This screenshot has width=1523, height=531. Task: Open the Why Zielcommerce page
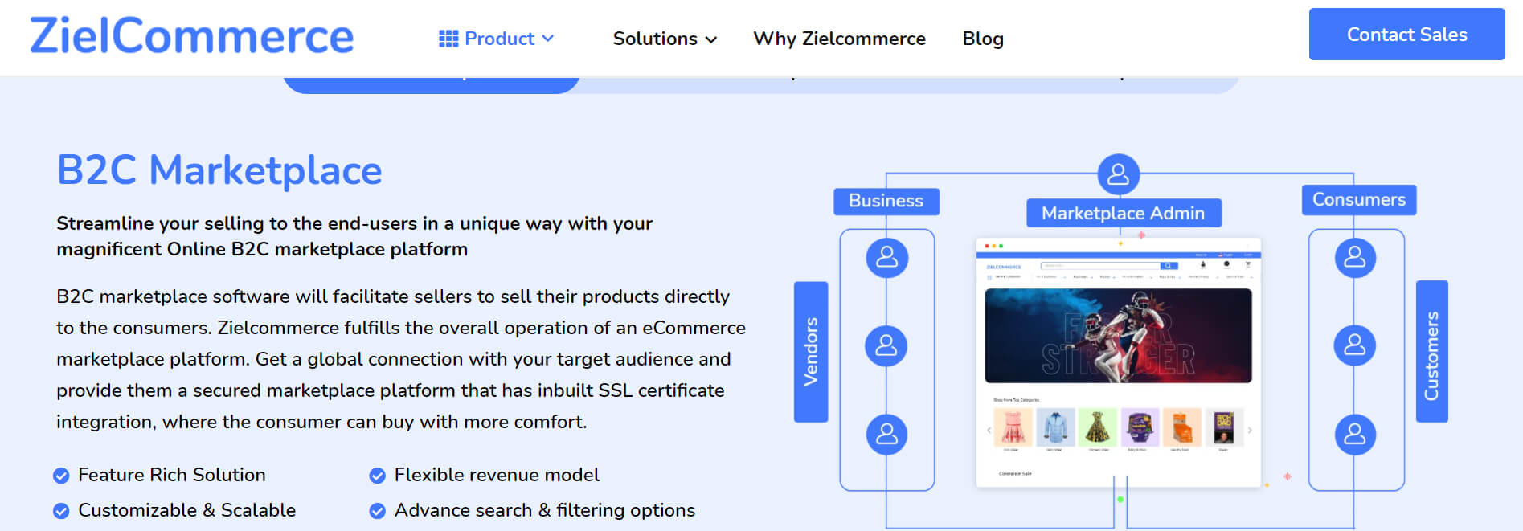click(x=839, y=39)
